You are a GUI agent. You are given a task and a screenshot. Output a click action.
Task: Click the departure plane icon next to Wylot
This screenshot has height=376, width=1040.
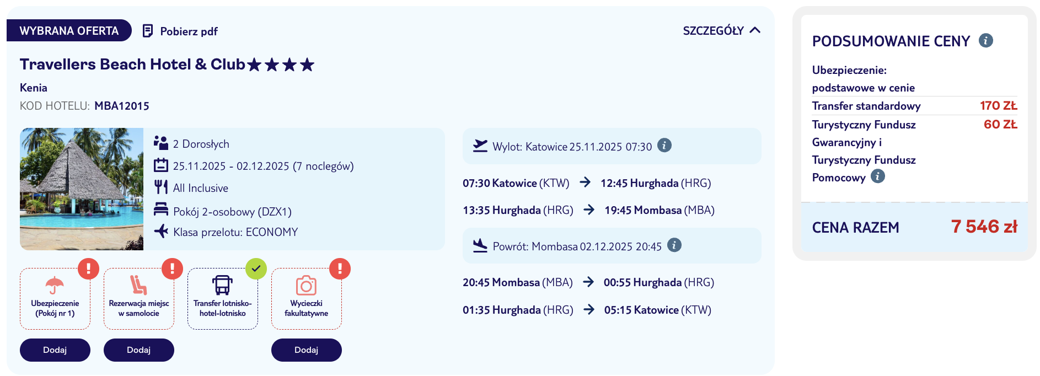point(479,146)
